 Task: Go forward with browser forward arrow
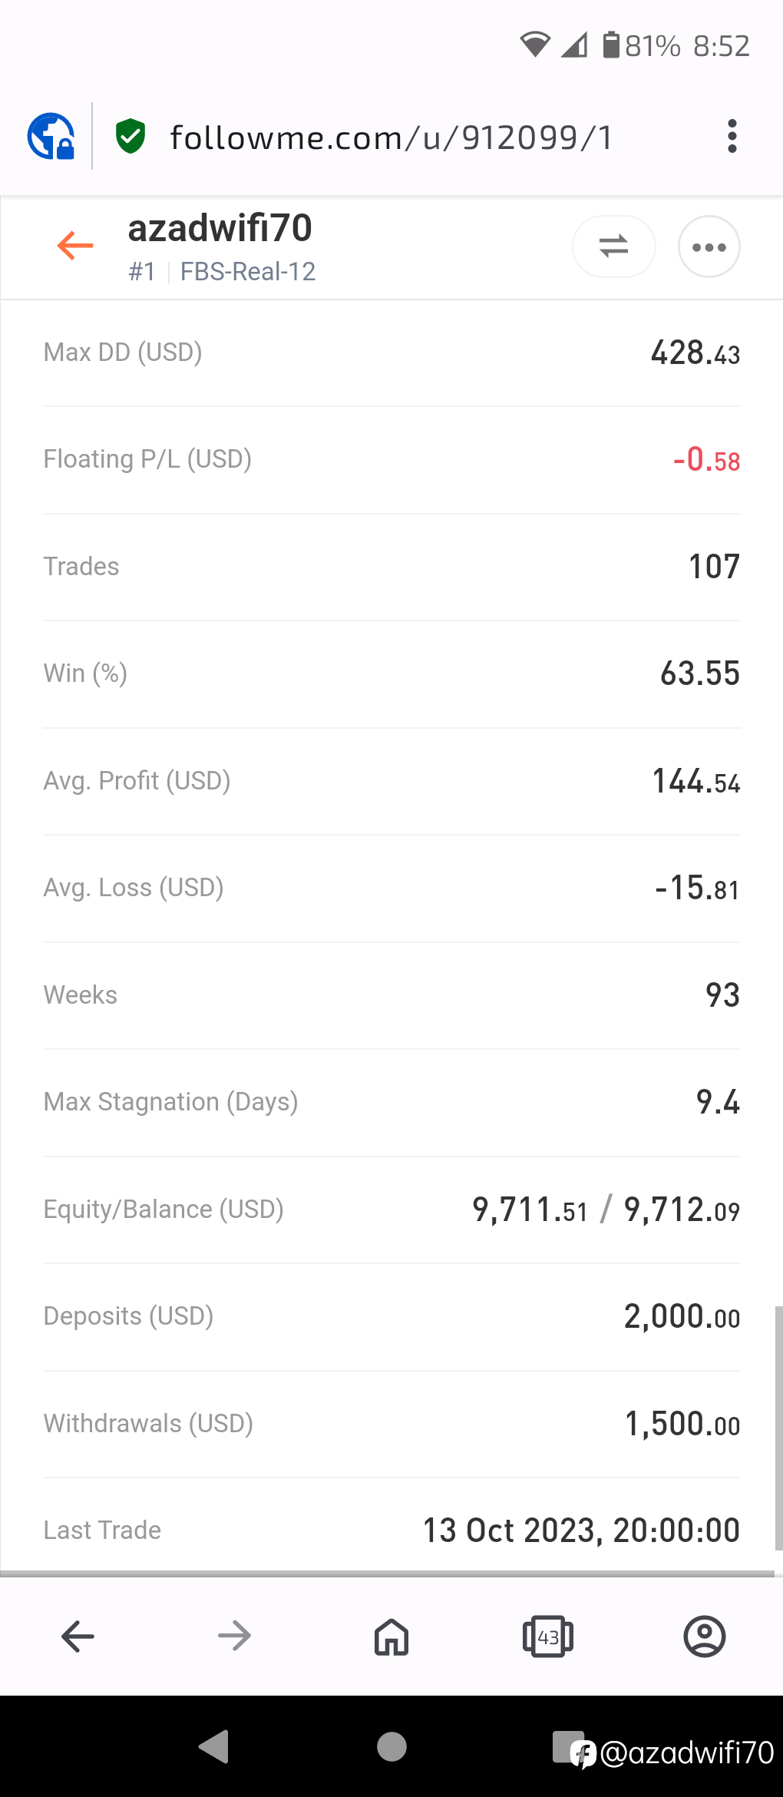coord(234,1636)
